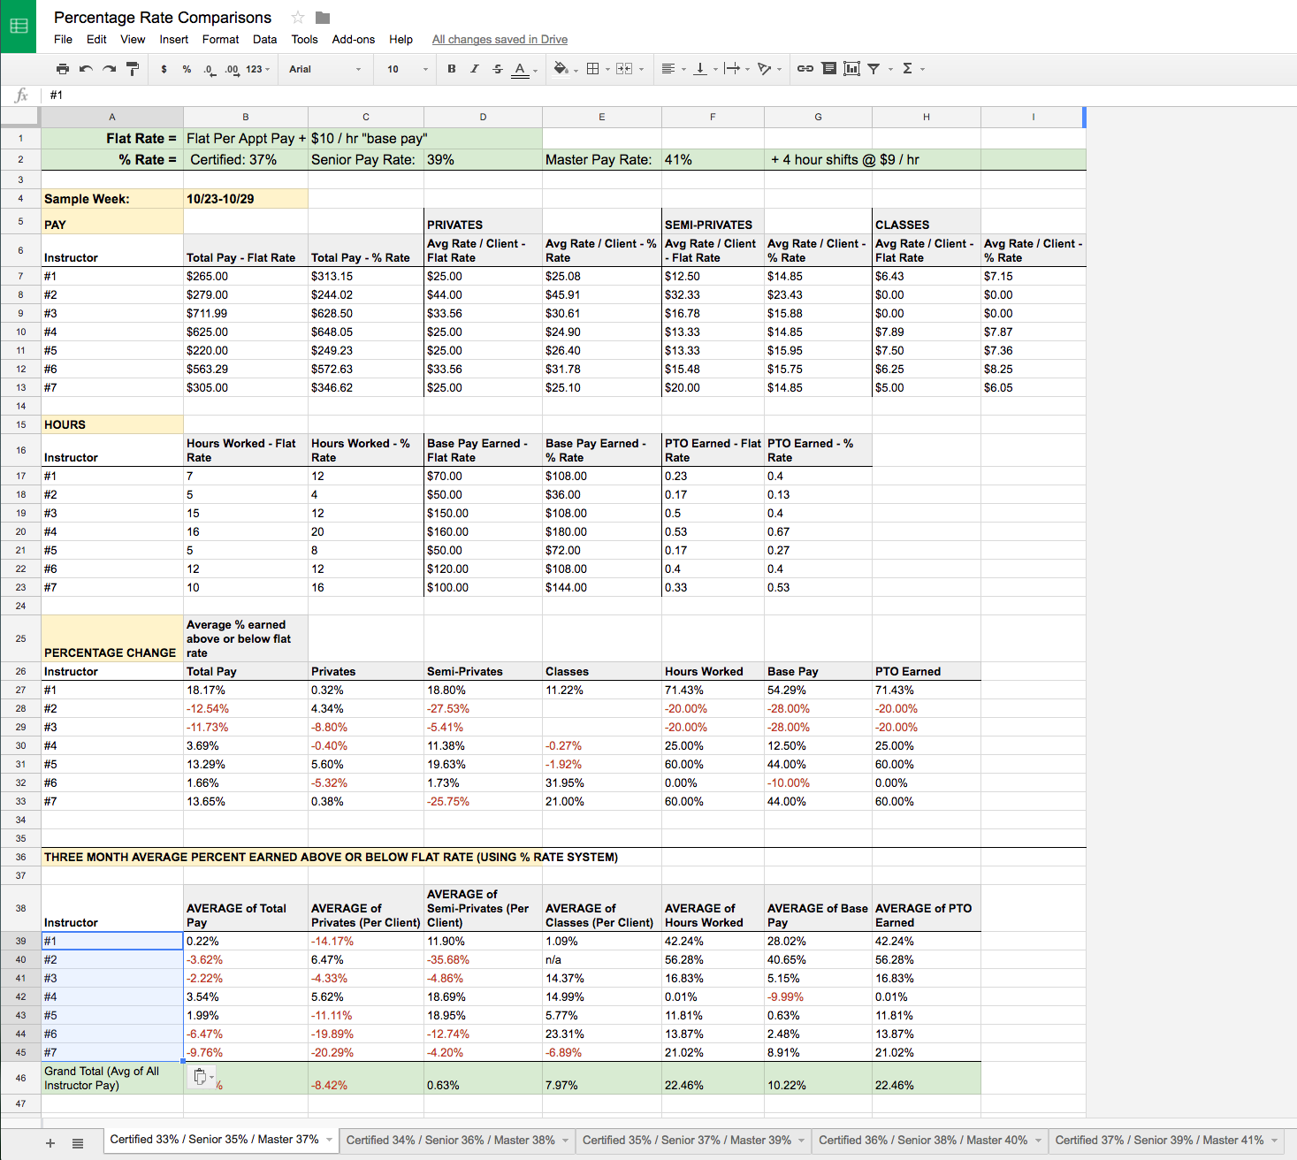The height and width of the screenshot is (1160, 1297).
Task: Click the Merge cells icon
Action: [x=624, y=69]
